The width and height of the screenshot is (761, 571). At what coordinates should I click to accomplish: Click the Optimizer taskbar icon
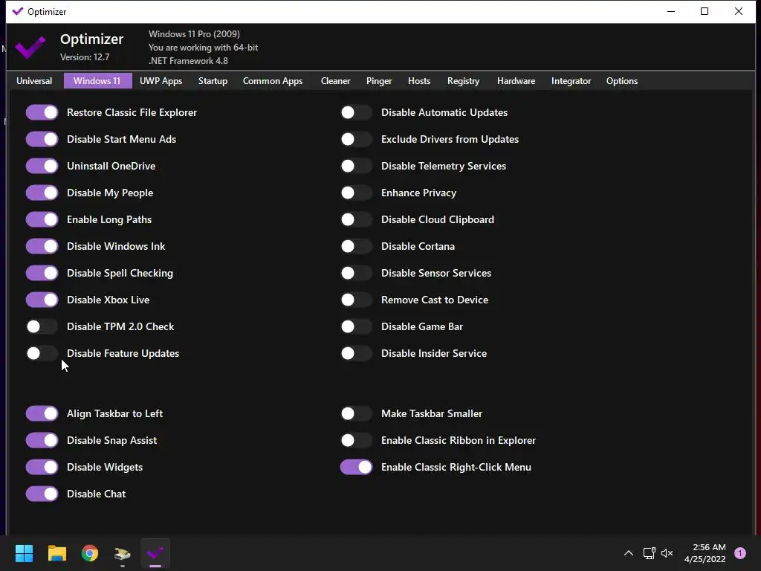pyautogui.click(x=155, y=553)
